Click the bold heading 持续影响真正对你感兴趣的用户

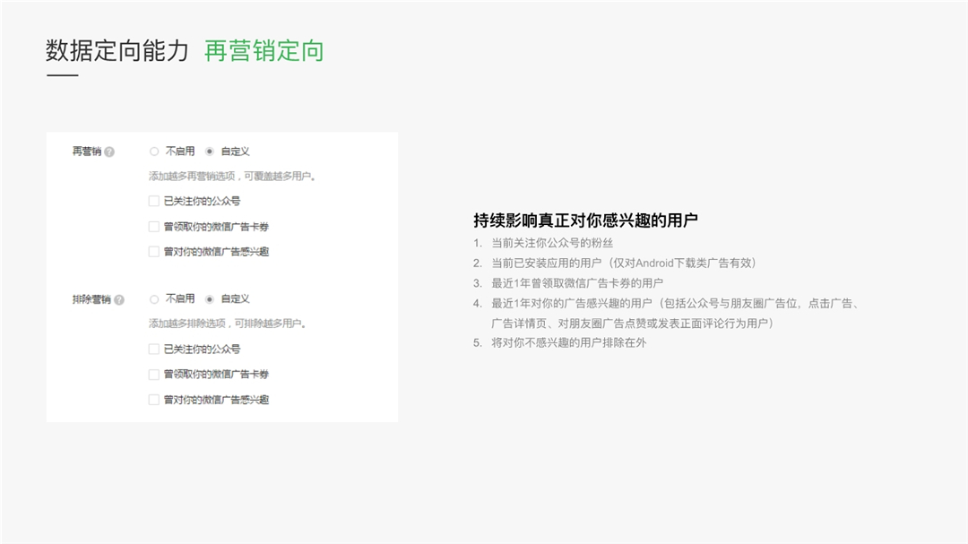click(586, 220)
